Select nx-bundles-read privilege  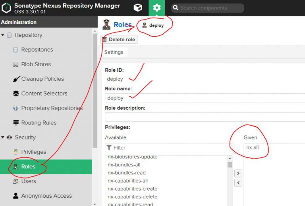(127, 173)
